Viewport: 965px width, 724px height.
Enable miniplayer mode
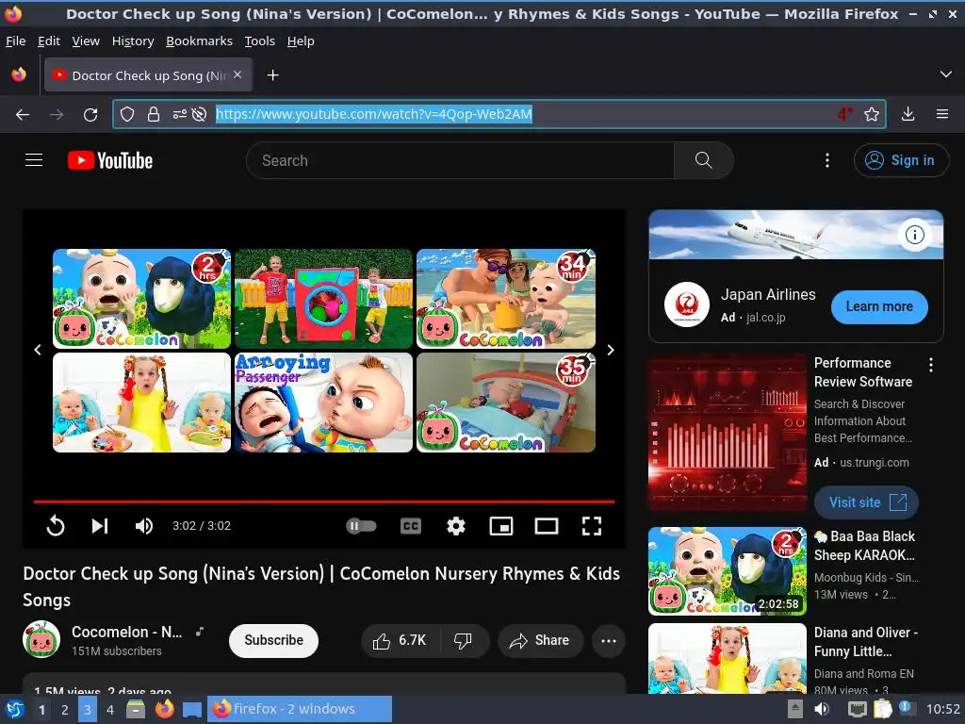501,526
